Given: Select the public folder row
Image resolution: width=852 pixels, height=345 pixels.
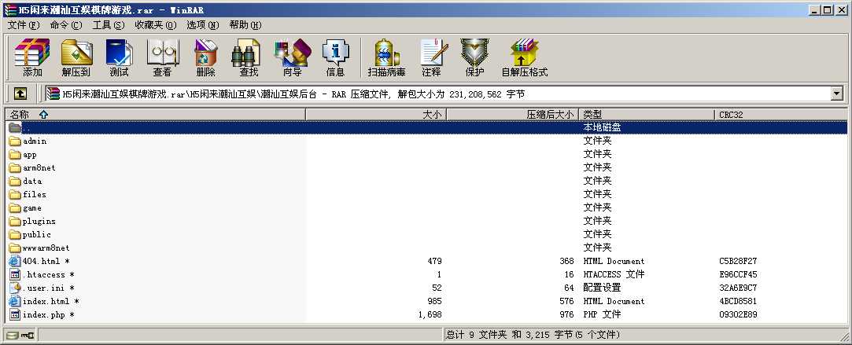Looking at the screenshot, I should [x=426, y=234].
